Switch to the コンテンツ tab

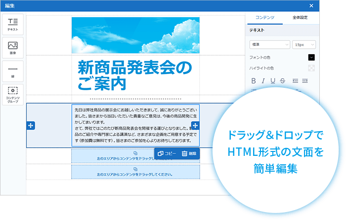pyautogui.click(x=265, y=18)
